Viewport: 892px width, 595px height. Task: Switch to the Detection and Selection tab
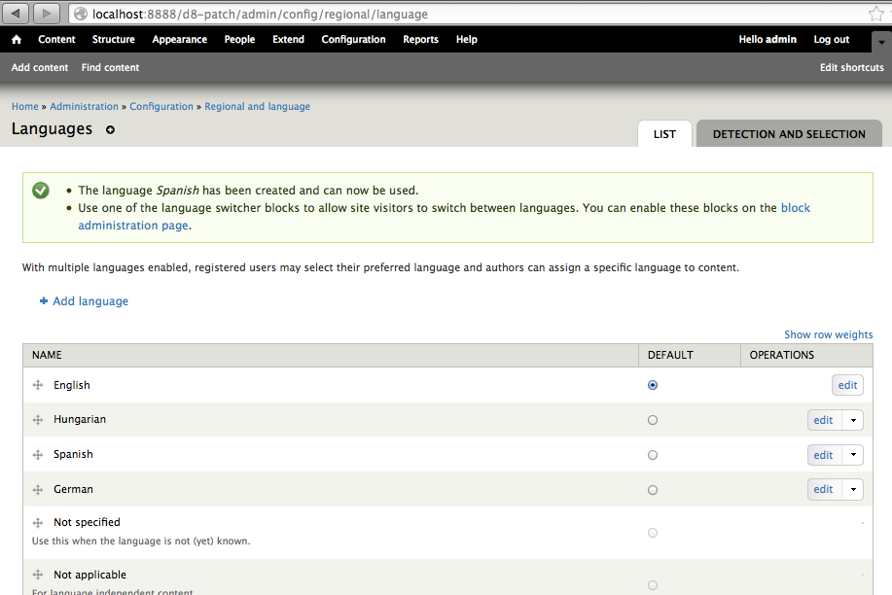789,134
